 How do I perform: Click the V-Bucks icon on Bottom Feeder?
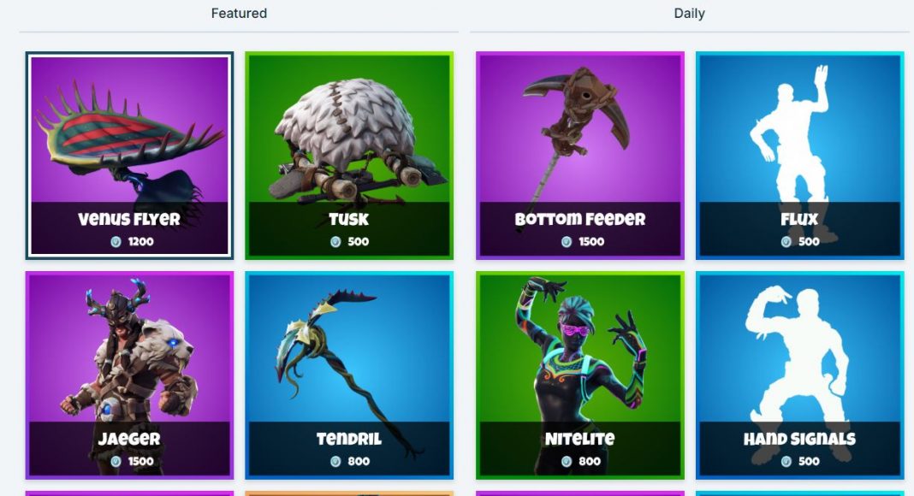(566, 242)
